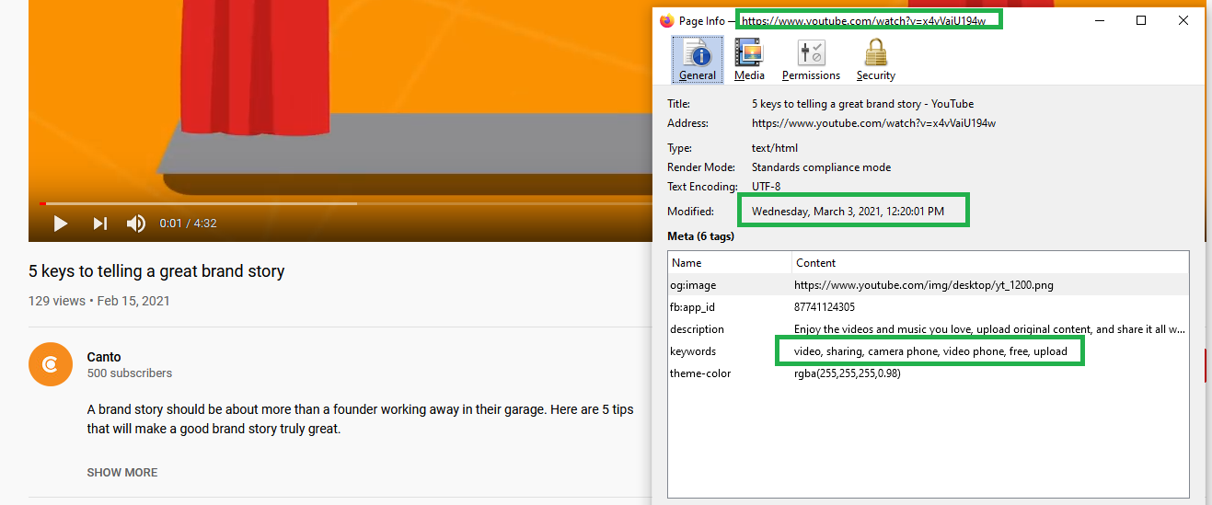The height and width of the screenshot is (505, 1212).
Task: Open the Canto channel name link
Action: (x=104, y=357)
